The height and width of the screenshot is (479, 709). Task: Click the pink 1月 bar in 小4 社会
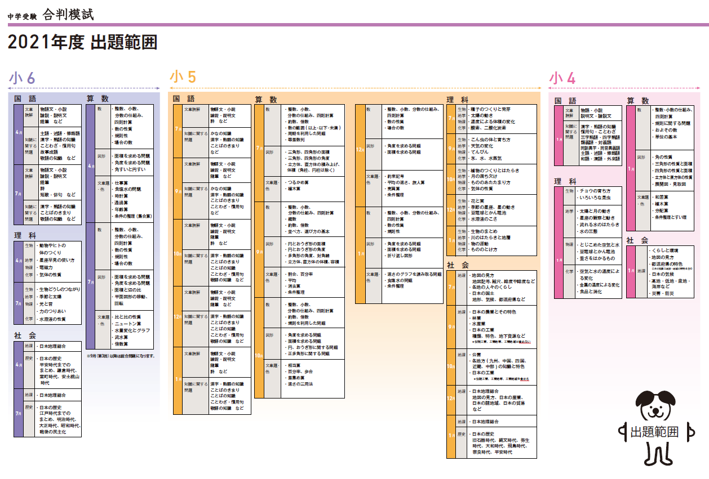(x=631, y=271)
